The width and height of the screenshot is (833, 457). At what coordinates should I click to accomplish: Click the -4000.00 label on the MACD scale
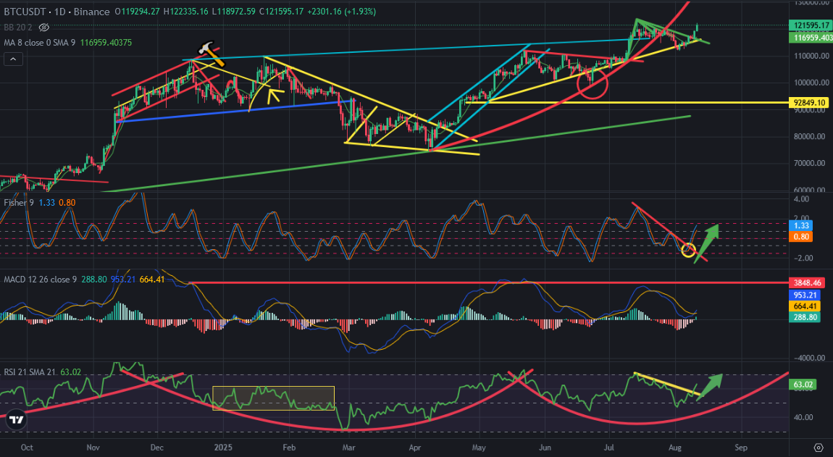810,359
